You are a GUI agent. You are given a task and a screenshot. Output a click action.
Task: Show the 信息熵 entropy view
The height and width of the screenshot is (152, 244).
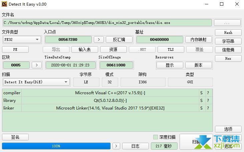(228, 50)
